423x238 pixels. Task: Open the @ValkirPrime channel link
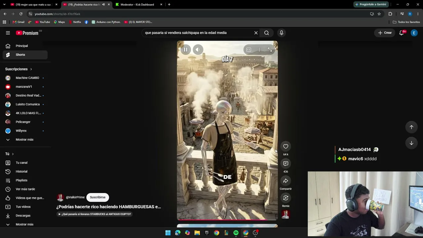point(75,197)
